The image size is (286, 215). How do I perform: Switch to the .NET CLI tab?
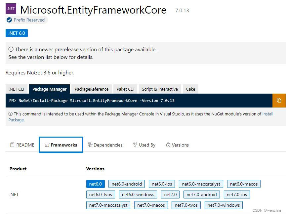click(x=17, y=89)
